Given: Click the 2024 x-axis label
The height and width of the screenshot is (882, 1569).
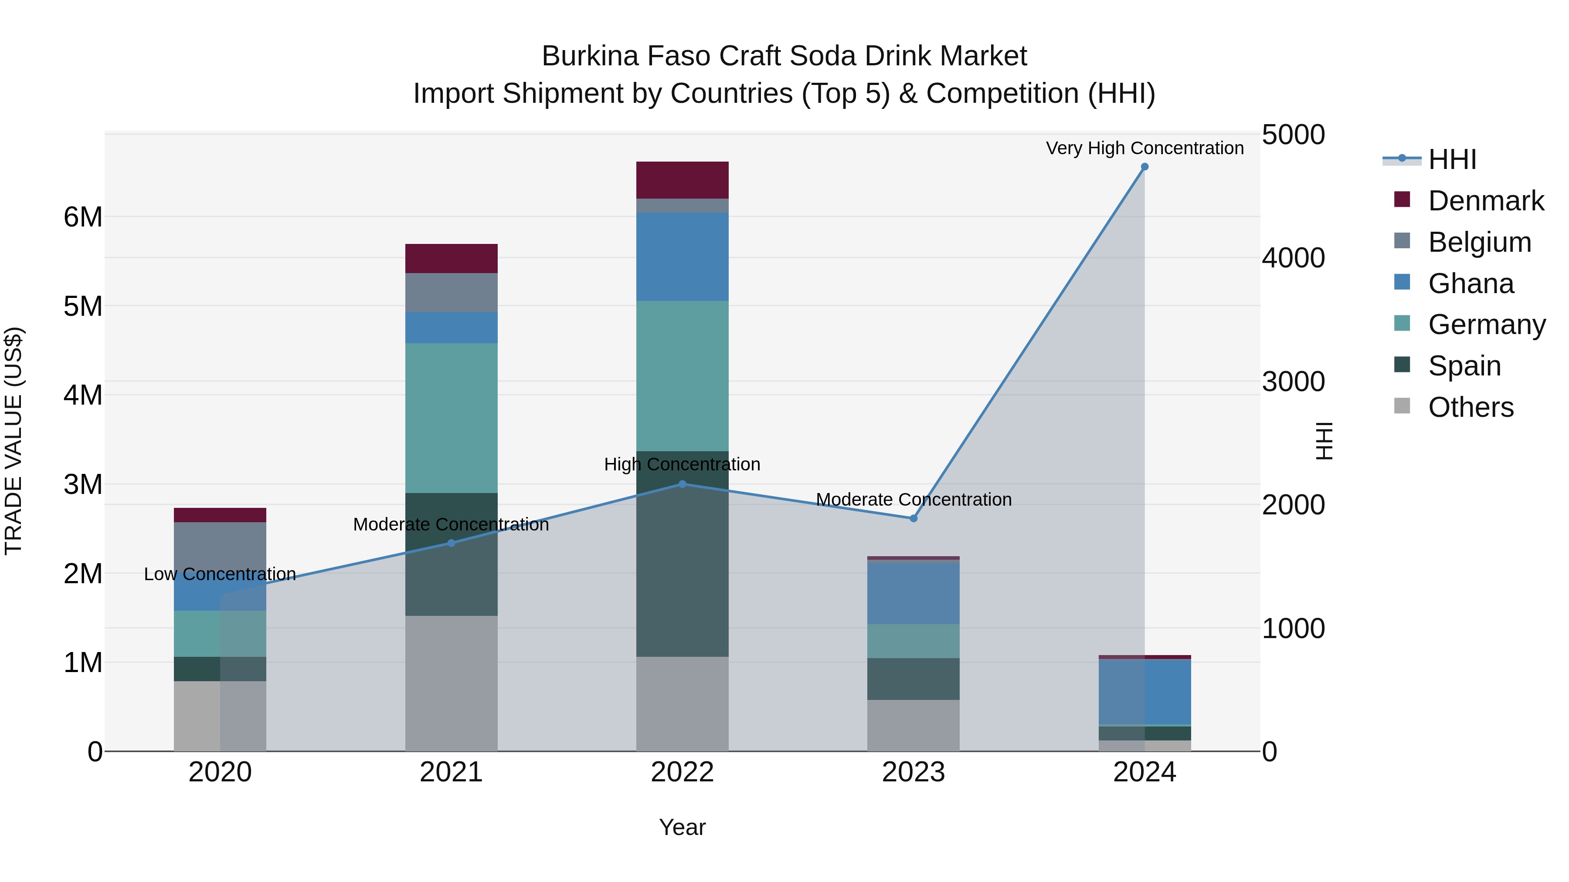Looking at the screenshot, I should pyautogui.click(x=1144, y=772).
